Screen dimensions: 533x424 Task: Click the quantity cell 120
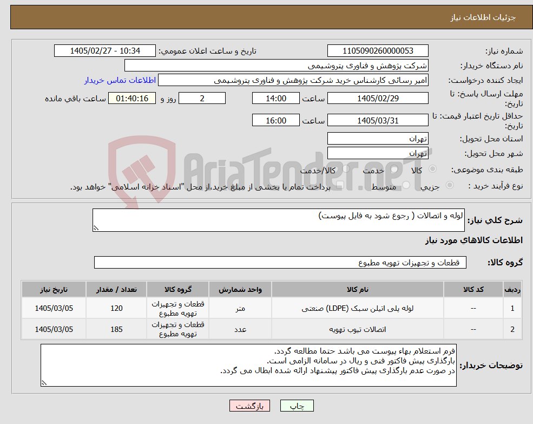116,308
